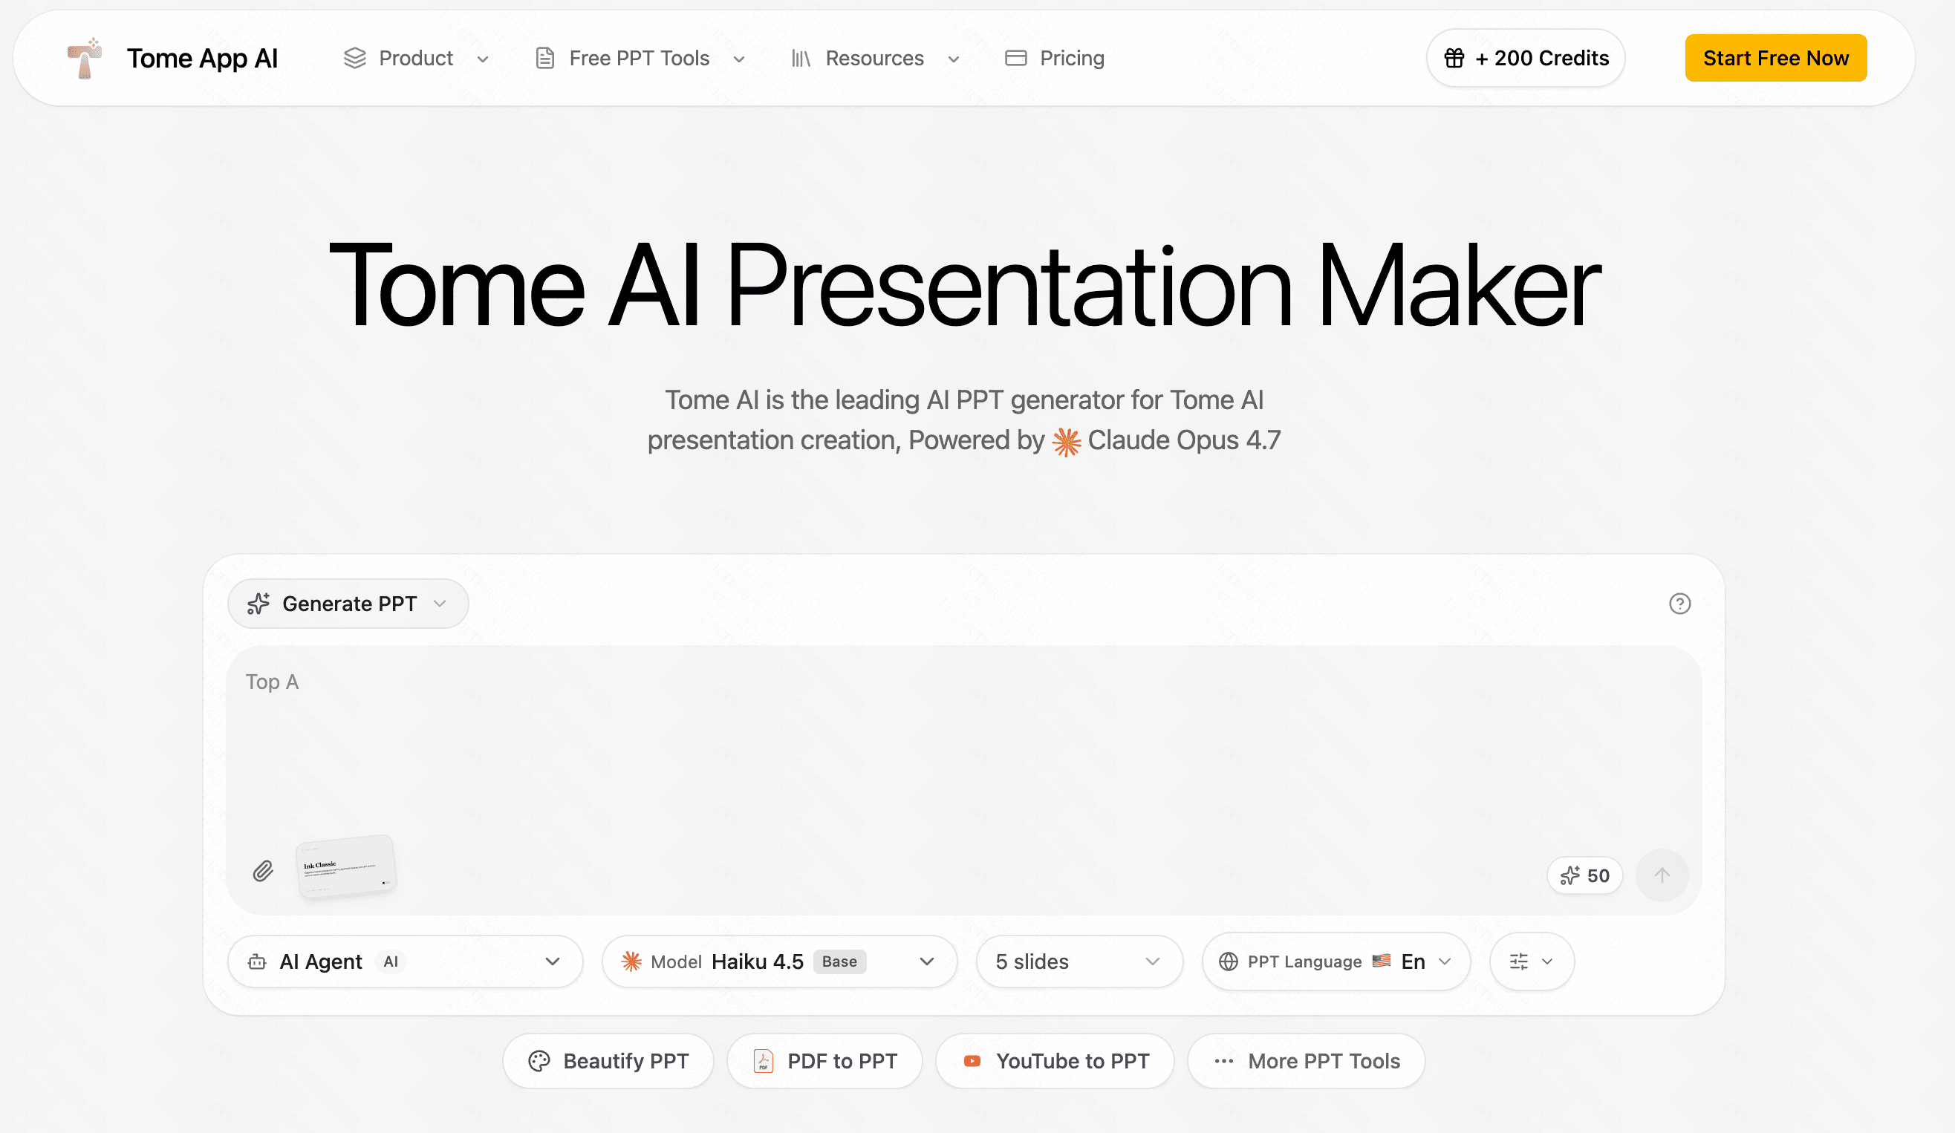The image size is (1955, 1133).
Task: Click the globe icon in PPT Language
Action: 1228,961
